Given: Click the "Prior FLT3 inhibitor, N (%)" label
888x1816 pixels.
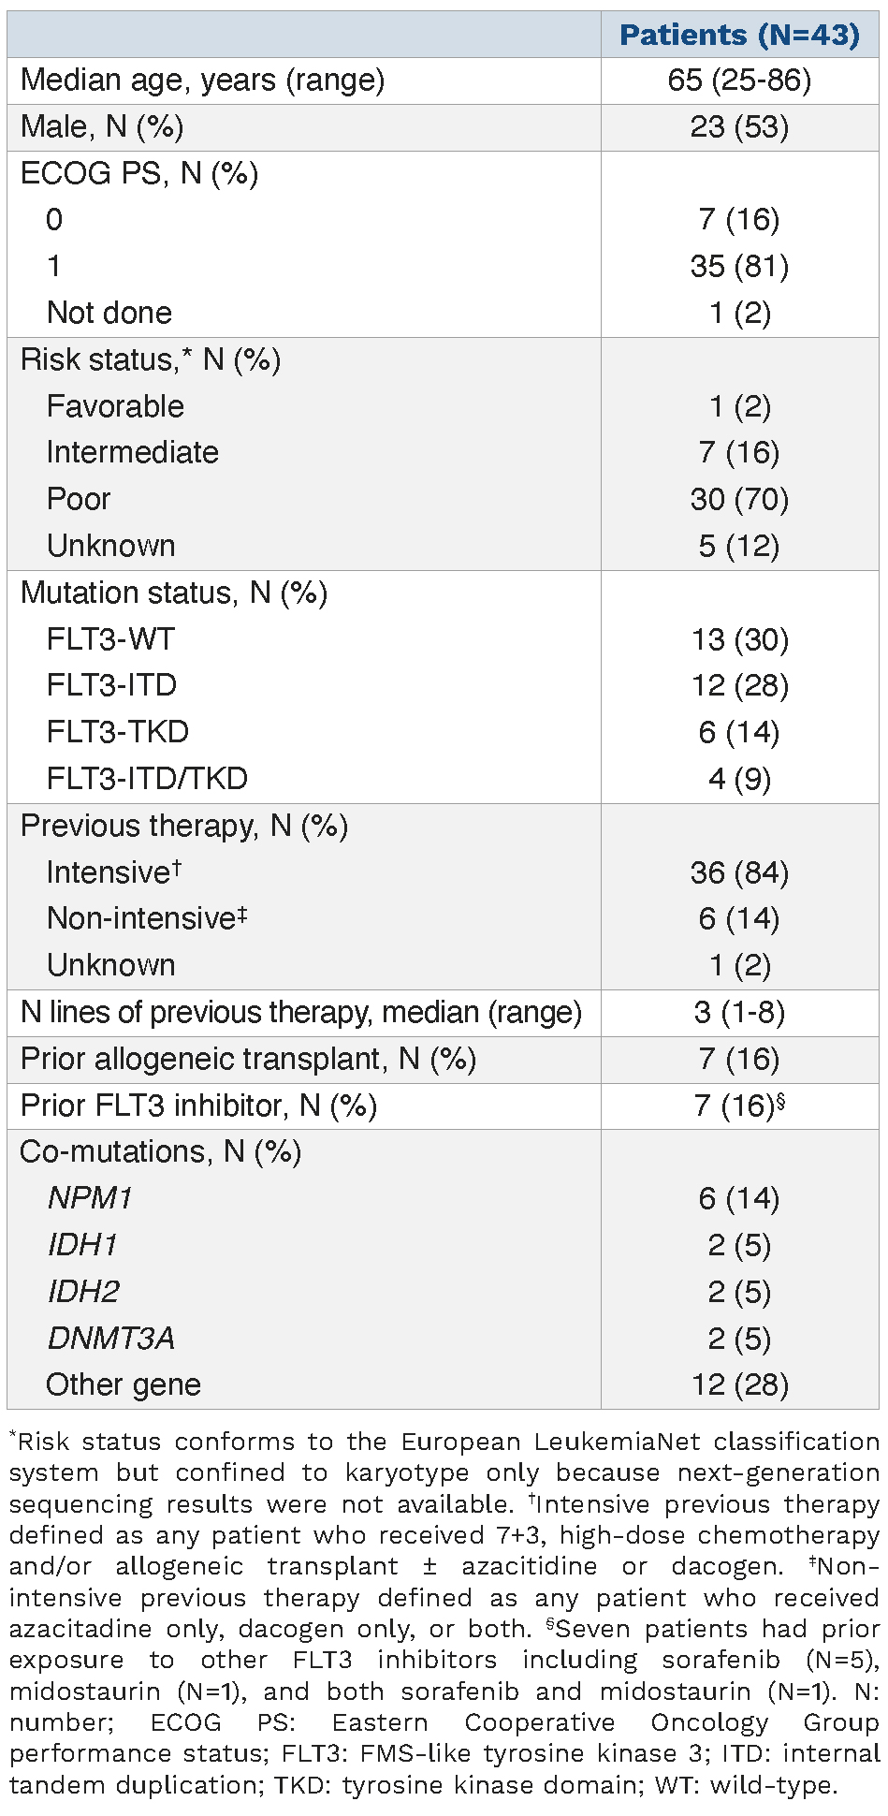Looking at the screenshot, I should tap(198, 1106).
